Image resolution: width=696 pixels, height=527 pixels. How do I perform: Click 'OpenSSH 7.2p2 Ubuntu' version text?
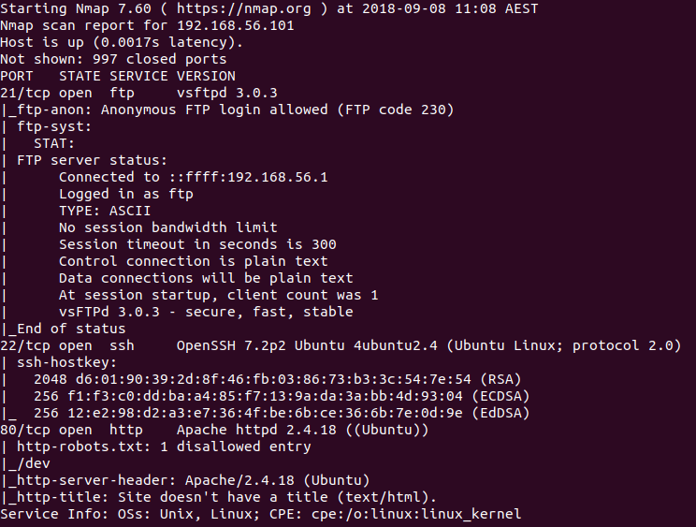(261, 345)
